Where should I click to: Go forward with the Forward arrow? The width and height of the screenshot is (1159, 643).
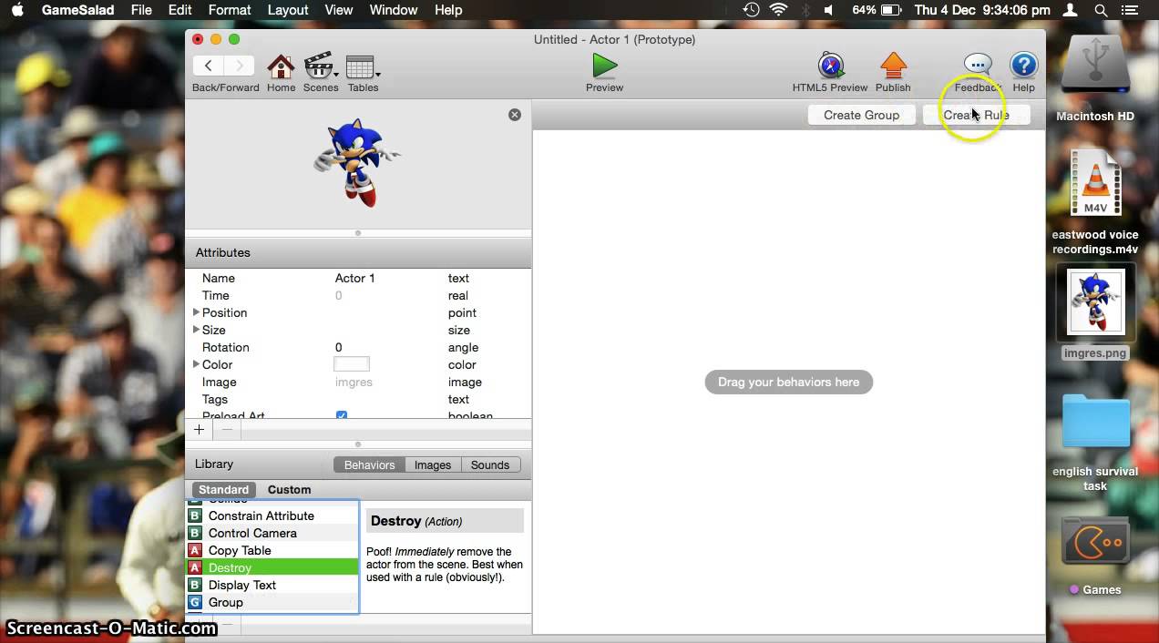click(x=240, y=65)
